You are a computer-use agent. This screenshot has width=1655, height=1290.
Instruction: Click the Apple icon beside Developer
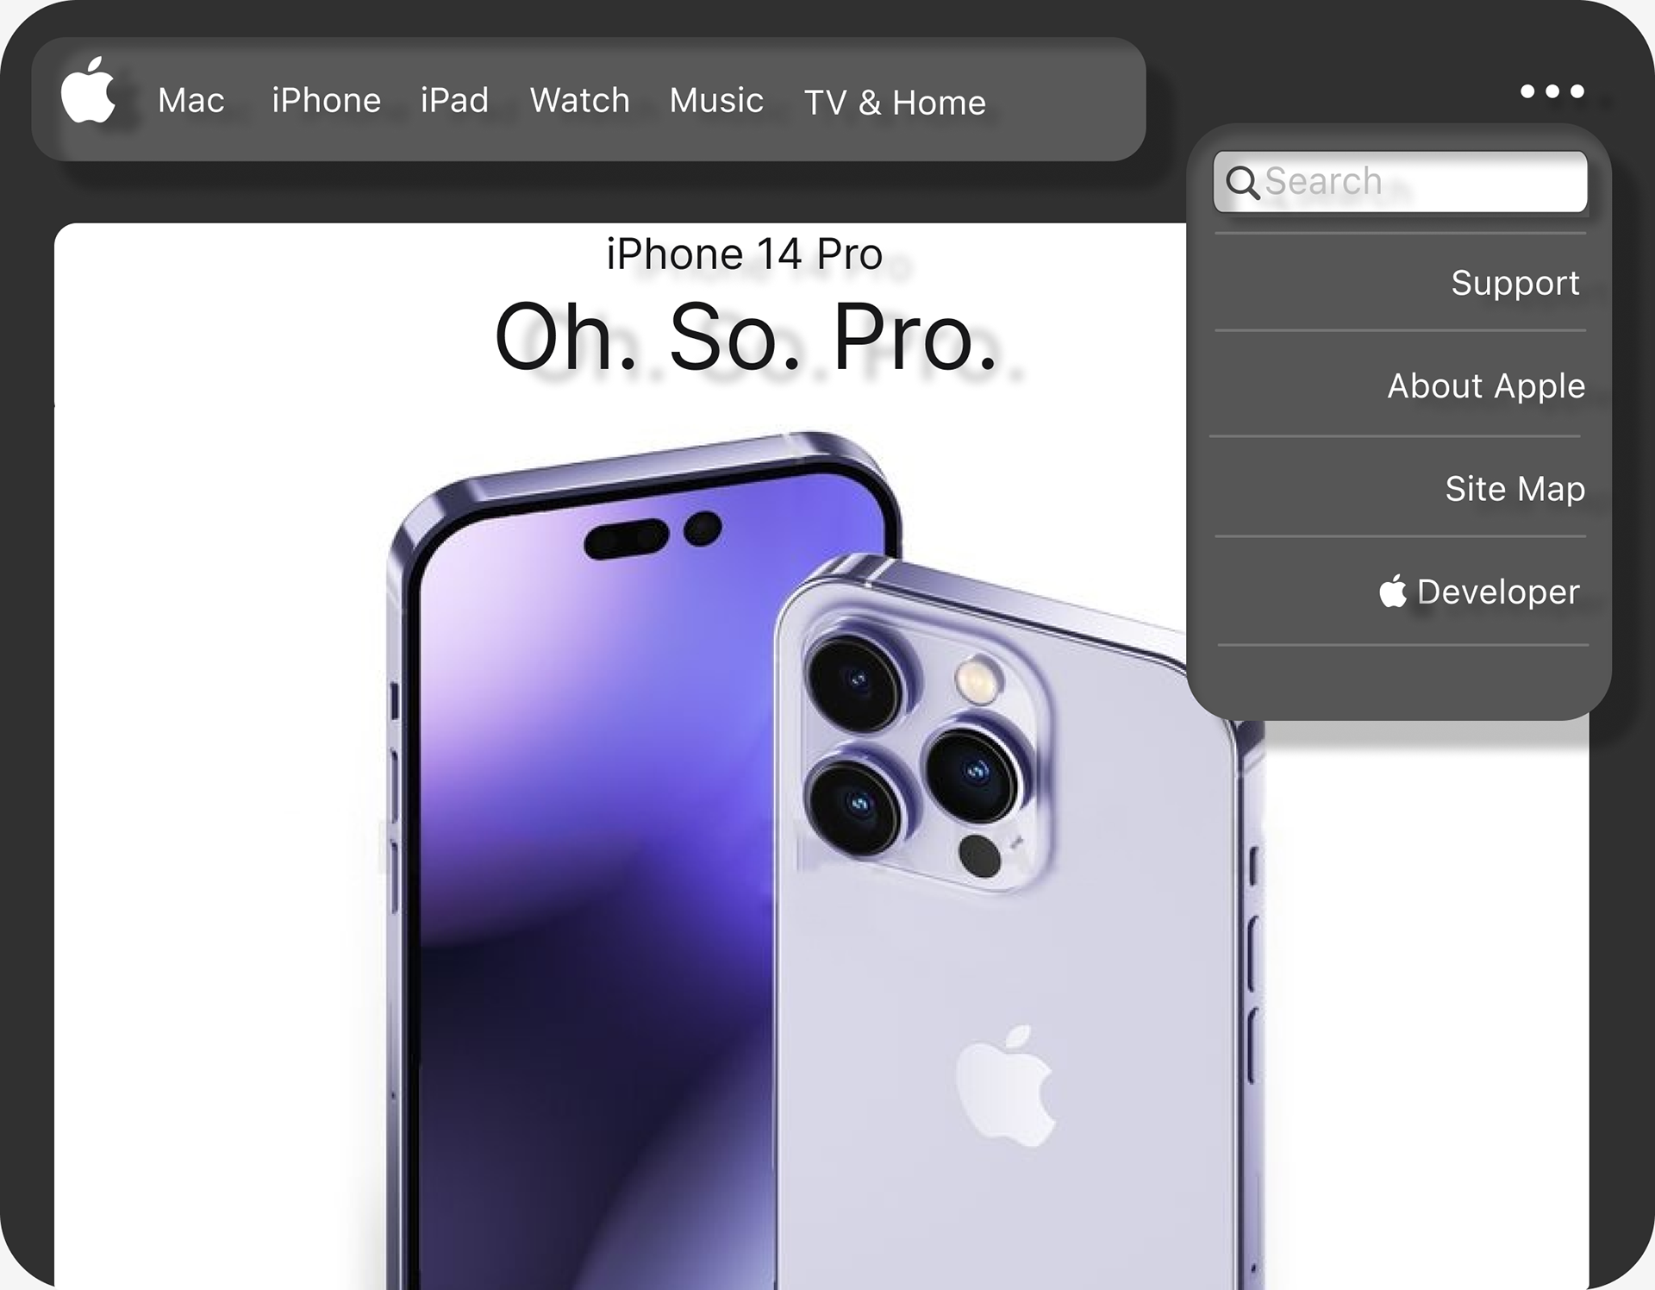tap(1393, 592)
